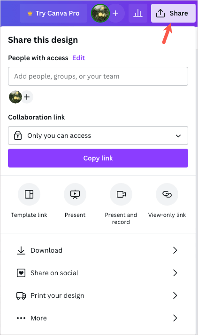Viewport: 198px width, 335px height.
Task: Click the Try Canva Pro crown button
Action: (53, 13)
